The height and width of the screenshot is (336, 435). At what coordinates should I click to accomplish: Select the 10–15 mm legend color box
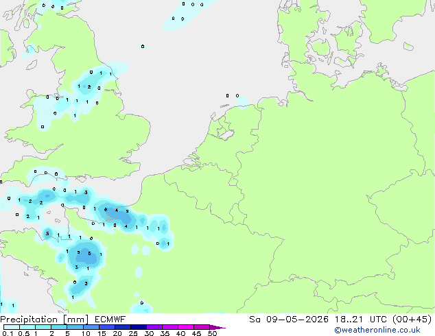[x=91, y=327]
